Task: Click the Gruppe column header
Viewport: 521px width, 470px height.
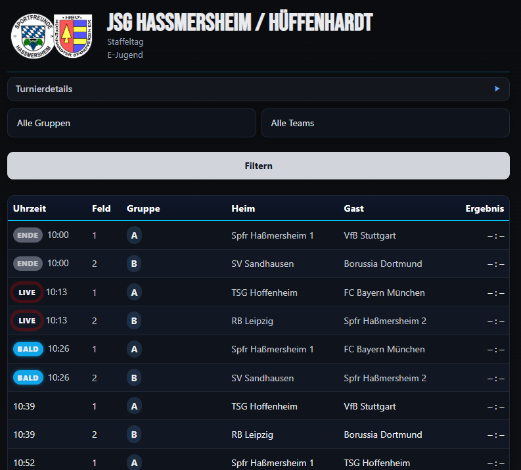Action: 143,208
